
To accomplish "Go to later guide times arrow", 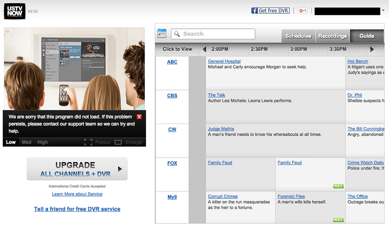I will coord(372,49).
